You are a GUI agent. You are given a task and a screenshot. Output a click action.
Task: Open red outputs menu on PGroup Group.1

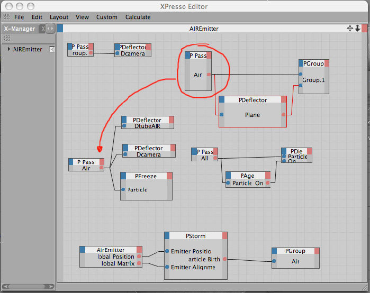pos(327,63)
